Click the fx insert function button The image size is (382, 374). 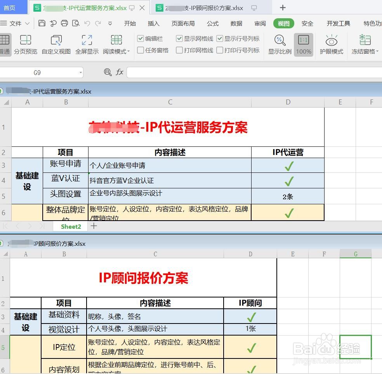point(119,73)
